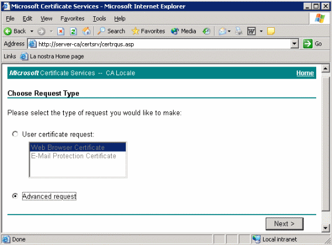Click the Refresh page icon
The width and height of the screenshot is (332, 245).
pos(73,32)
